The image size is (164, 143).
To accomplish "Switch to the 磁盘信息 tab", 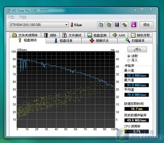I will coord(64,41).
